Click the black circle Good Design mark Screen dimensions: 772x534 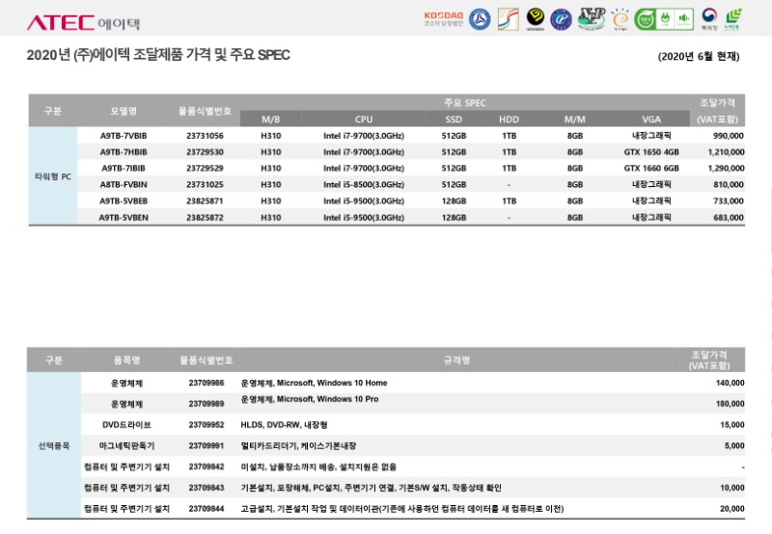tap(536, 18)
